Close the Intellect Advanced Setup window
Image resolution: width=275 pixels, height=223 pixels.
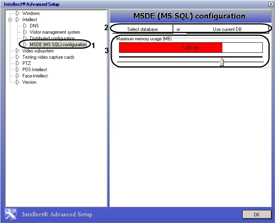coord(271,4)
